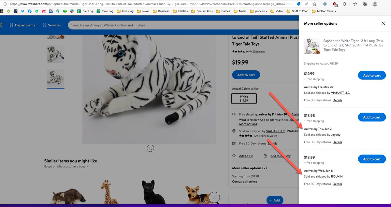
Task: Open the 50 reviews link
Action: tap(258, 51)
